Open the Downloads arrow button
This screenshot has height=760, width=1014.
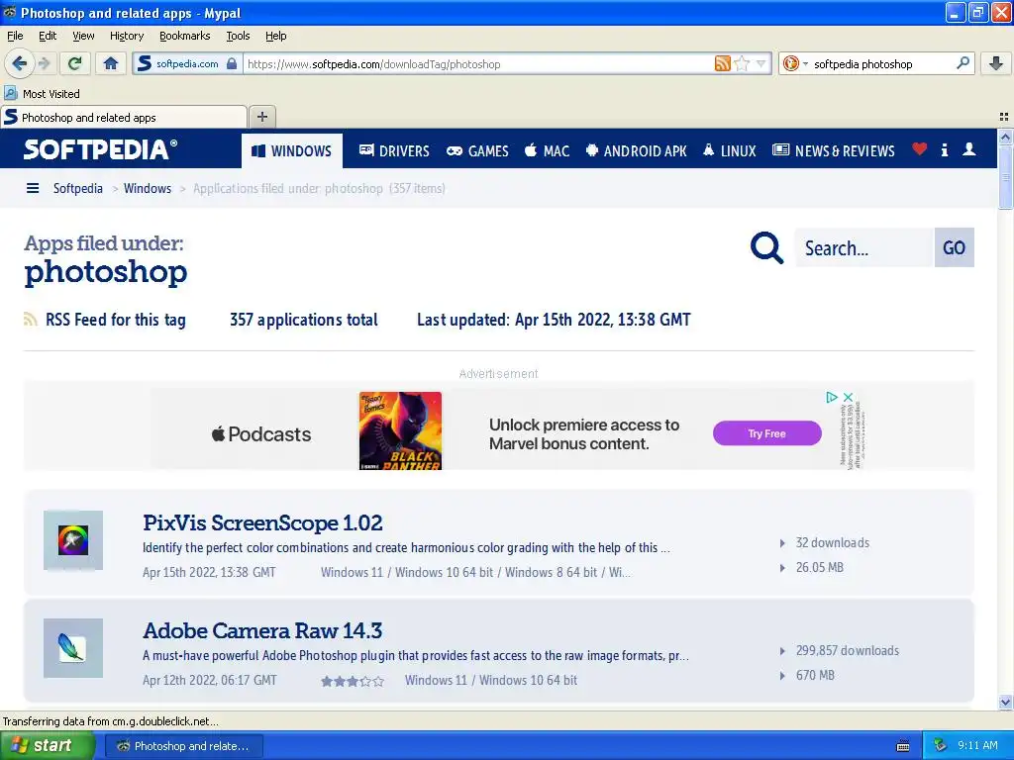(x=996, y=63)
